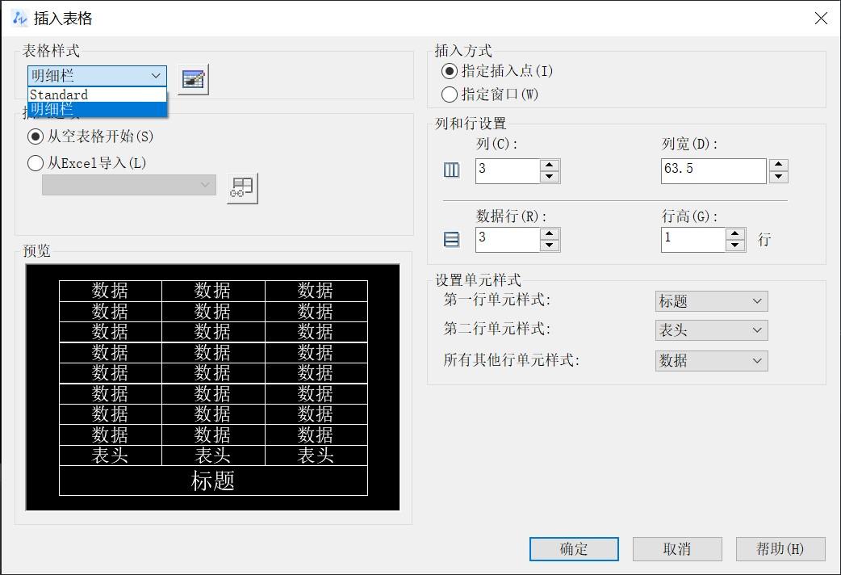Click the columns icon beside 列 setting
The height and width of the screenshot is (575, 841).
[x=450, y=170]
